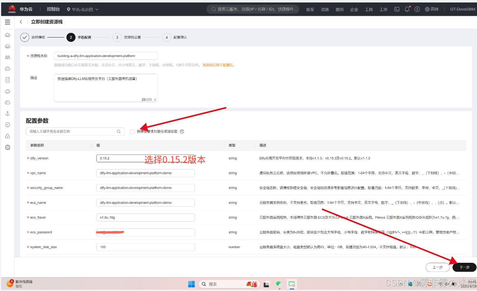Open the 费用 menu
Viewport: 477px width, 291px height.
[340, 9]
